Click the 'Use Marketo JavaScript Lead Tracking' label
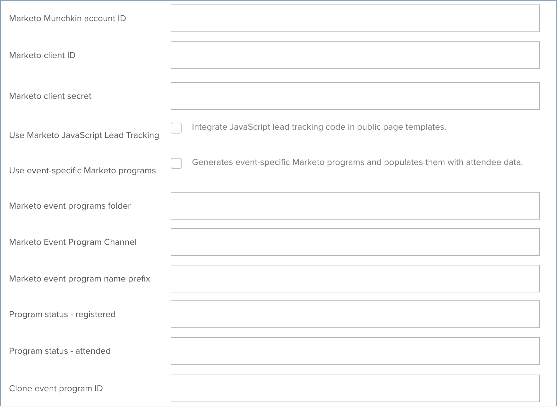Screen dimensions: 557x407 (84, 135)
